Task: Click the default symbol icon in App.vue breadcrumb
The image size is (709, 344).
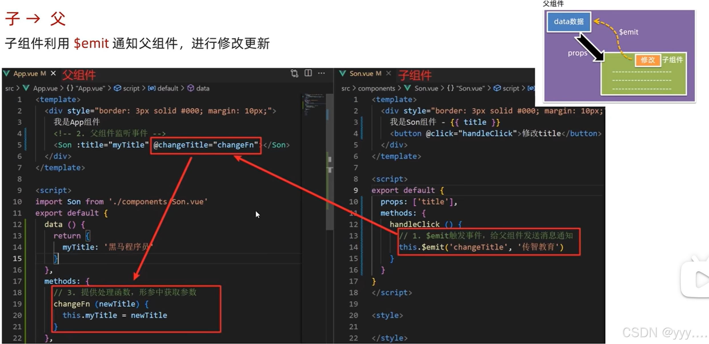Action: click(x=152, y=88)
